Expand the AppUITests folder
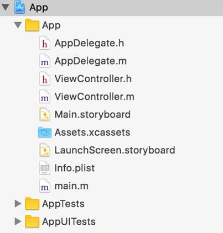This screenshot has height=233, width=223. pyautogui.click(x=18, y=221)
